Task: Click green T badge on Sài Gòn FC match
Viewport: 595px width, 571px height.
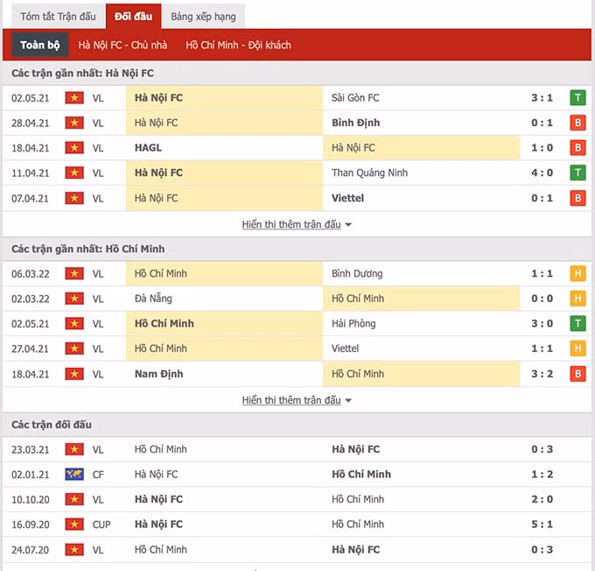Action: (x=577, y=98)
